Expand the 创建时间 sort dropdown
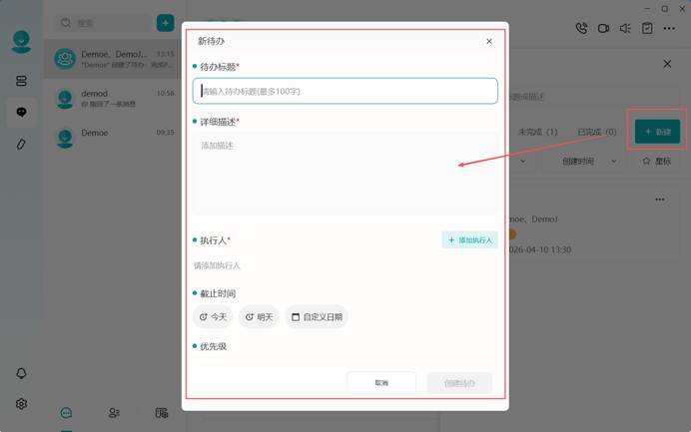 tap(589, 162)
